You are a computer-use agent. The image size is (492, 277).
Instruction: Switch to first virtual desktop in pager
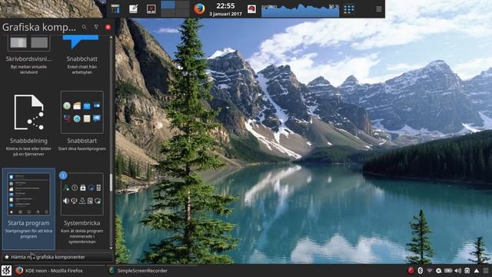[168, 5]
